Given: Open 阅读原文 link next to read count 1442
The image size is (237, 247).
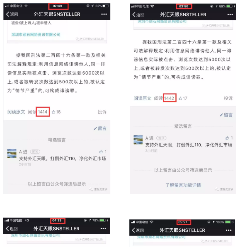Looking at the screenshot, I should click(143, 98).
